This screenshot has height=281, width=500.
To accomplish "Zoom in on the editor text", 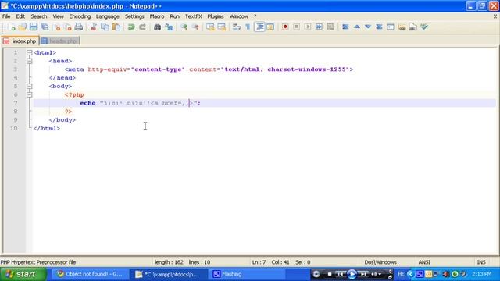I will pyautogui.click(x=184, y=27).
